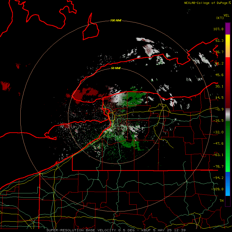The image size is (232, 232).
Task: Click the yellow-orange segment of the velocity bar
Action: [228, 46]
